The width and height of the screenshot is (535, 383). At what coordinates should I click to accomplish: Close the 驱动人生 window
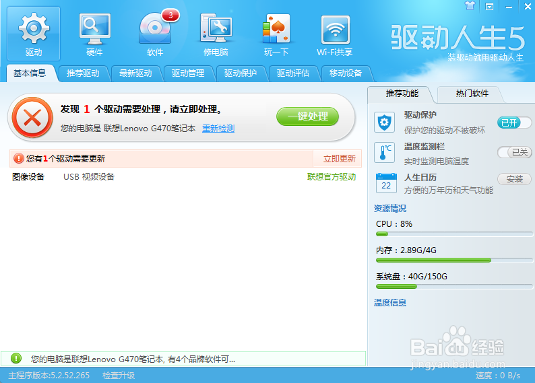(x=527, y=7)
